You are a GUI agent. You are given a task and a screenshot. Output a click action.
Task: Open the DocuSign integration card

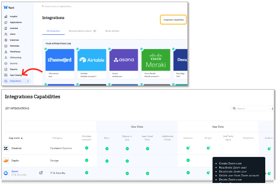pos(180,64)
